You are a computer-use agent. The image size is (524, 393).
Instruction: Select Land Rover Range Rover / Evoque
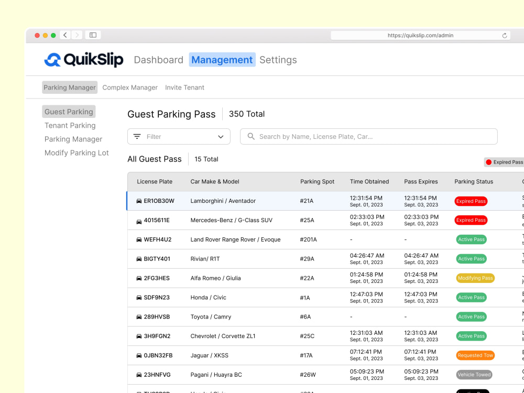coord(235,239)
